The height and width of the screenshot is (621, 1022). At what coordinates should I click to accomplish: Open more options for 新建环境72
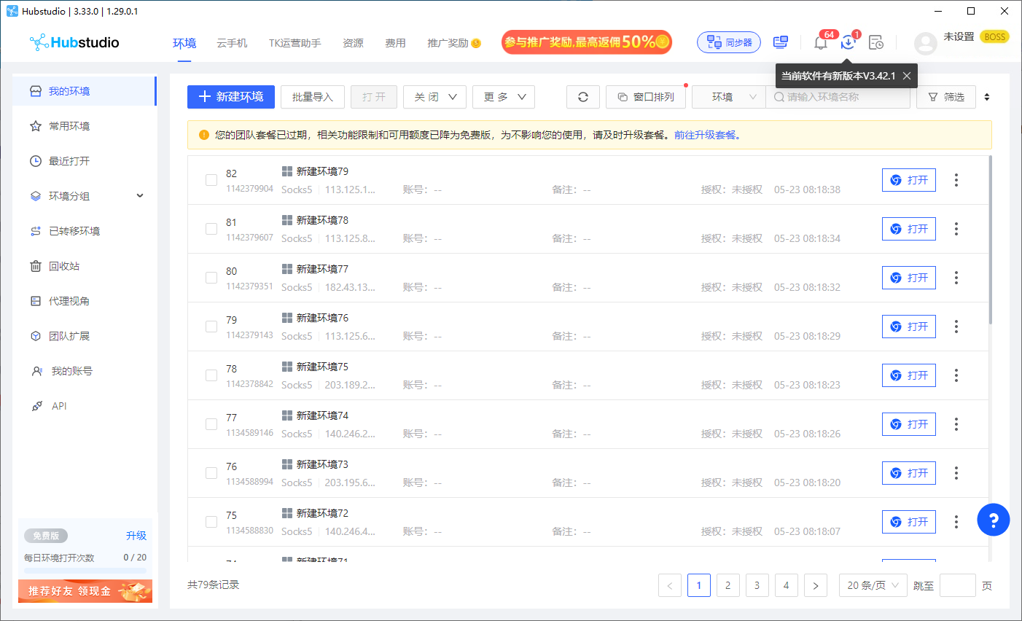pos(956,522)
